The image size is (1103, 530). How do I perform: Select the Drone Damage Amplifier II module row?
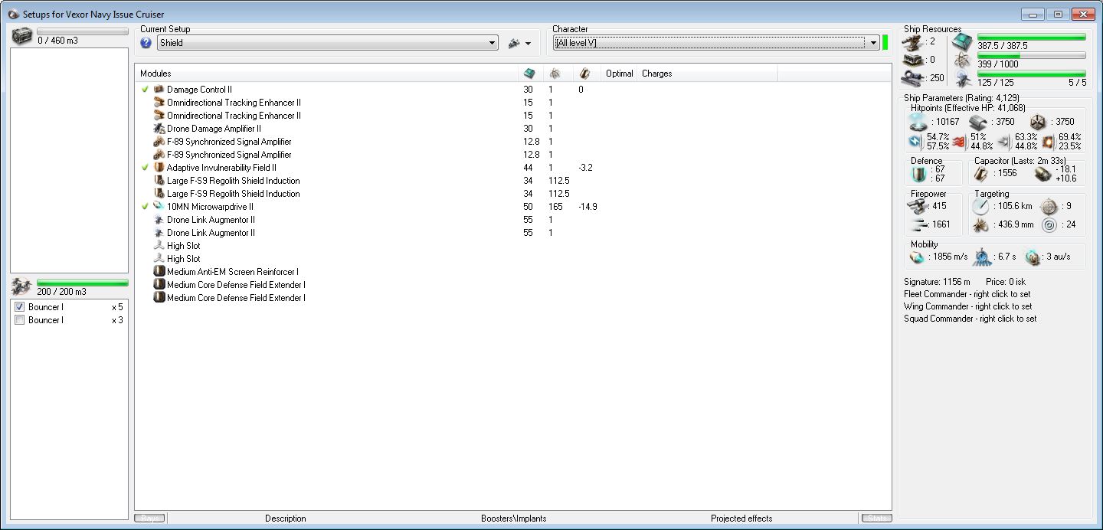pos(512,129)
